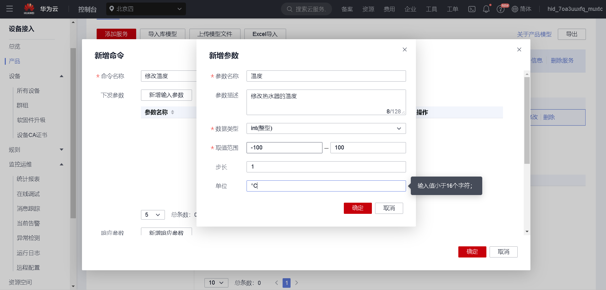
Task: Click 删除 link in command row
Action: pos(549,117)
